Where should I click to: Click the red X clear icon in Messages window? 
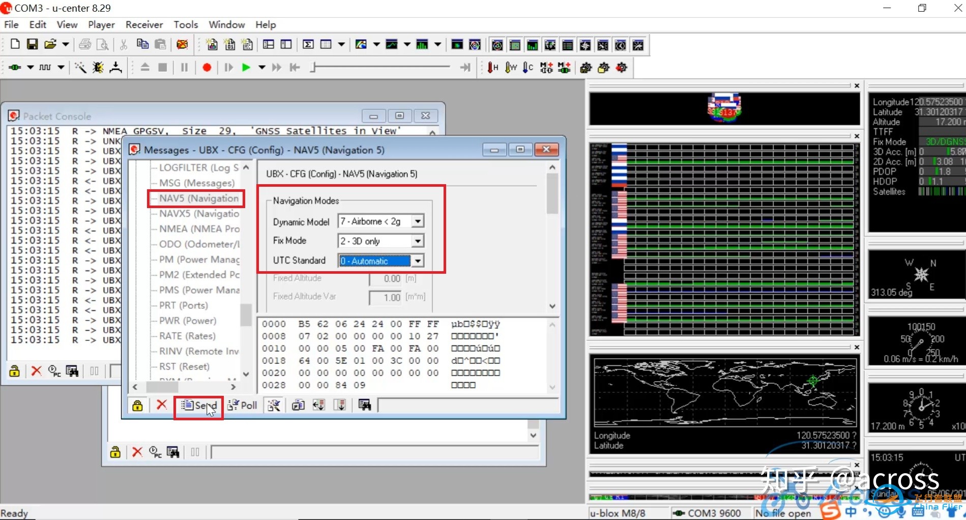pos(162,405)
